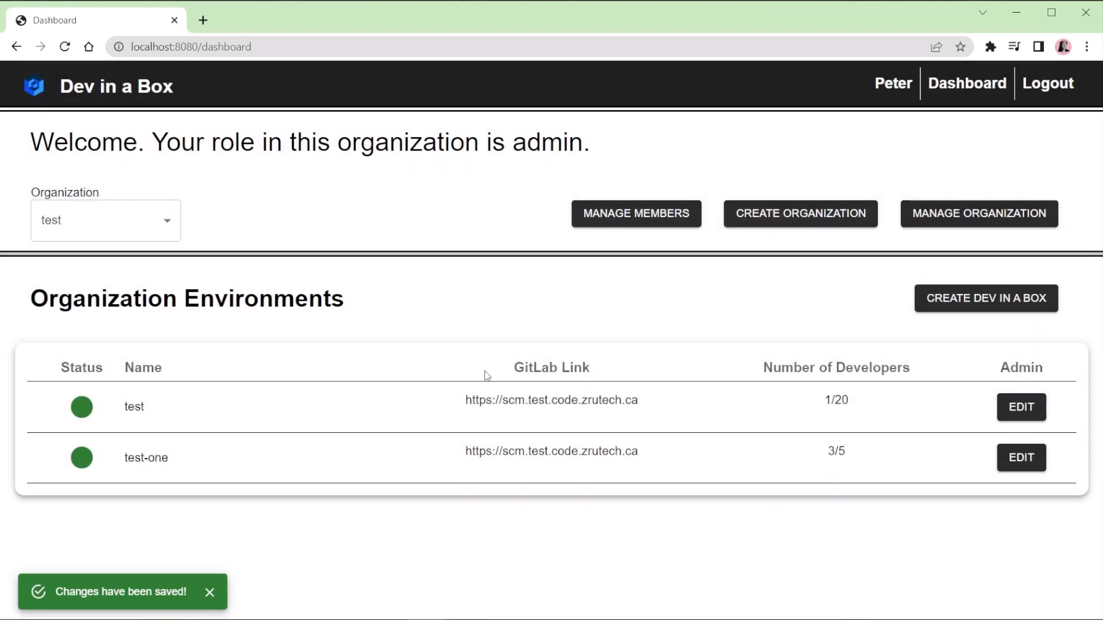Click the CREATE DEV IN A BOX button

986,299
